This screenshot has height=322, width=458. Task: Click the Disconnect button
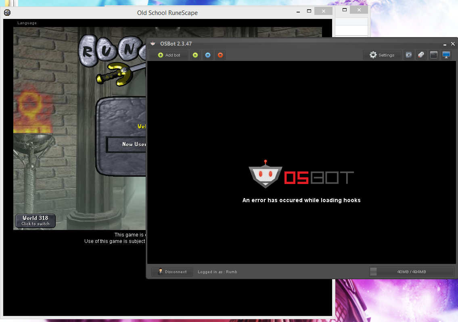tap(172, 272)
